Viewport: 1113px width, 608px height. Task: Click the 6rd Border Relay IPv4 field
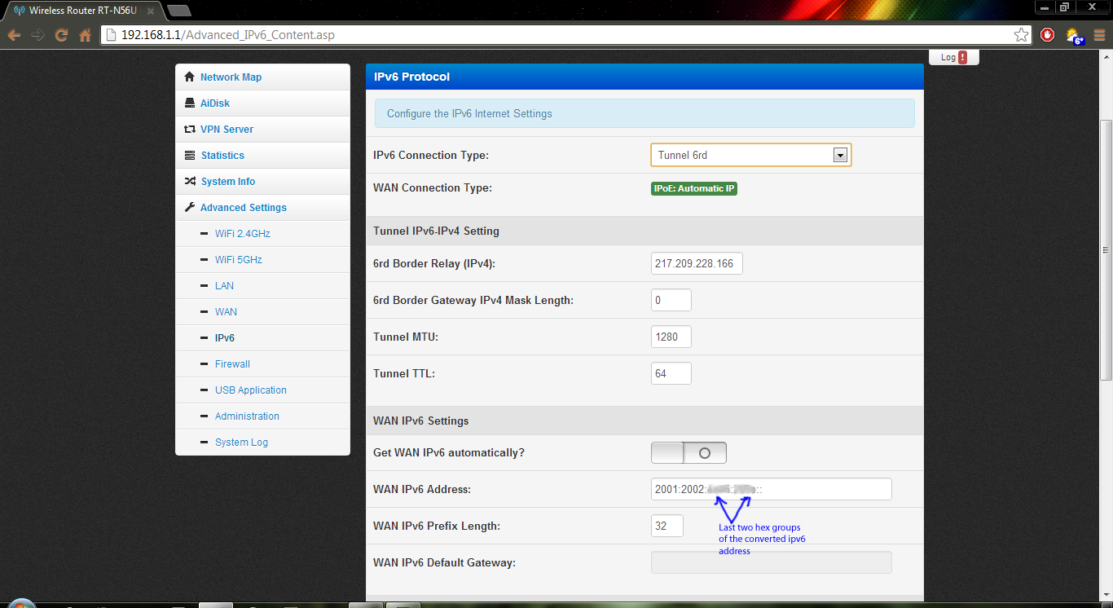click(x=697, y=263)
